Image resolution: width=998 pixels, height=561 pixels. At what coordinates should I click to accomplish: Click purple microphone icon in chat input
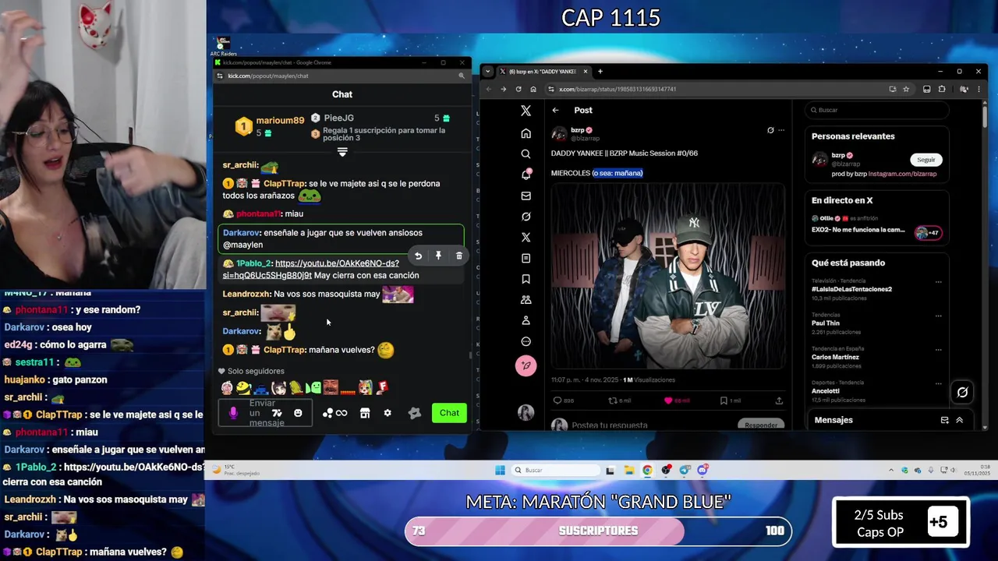point(233,413)
